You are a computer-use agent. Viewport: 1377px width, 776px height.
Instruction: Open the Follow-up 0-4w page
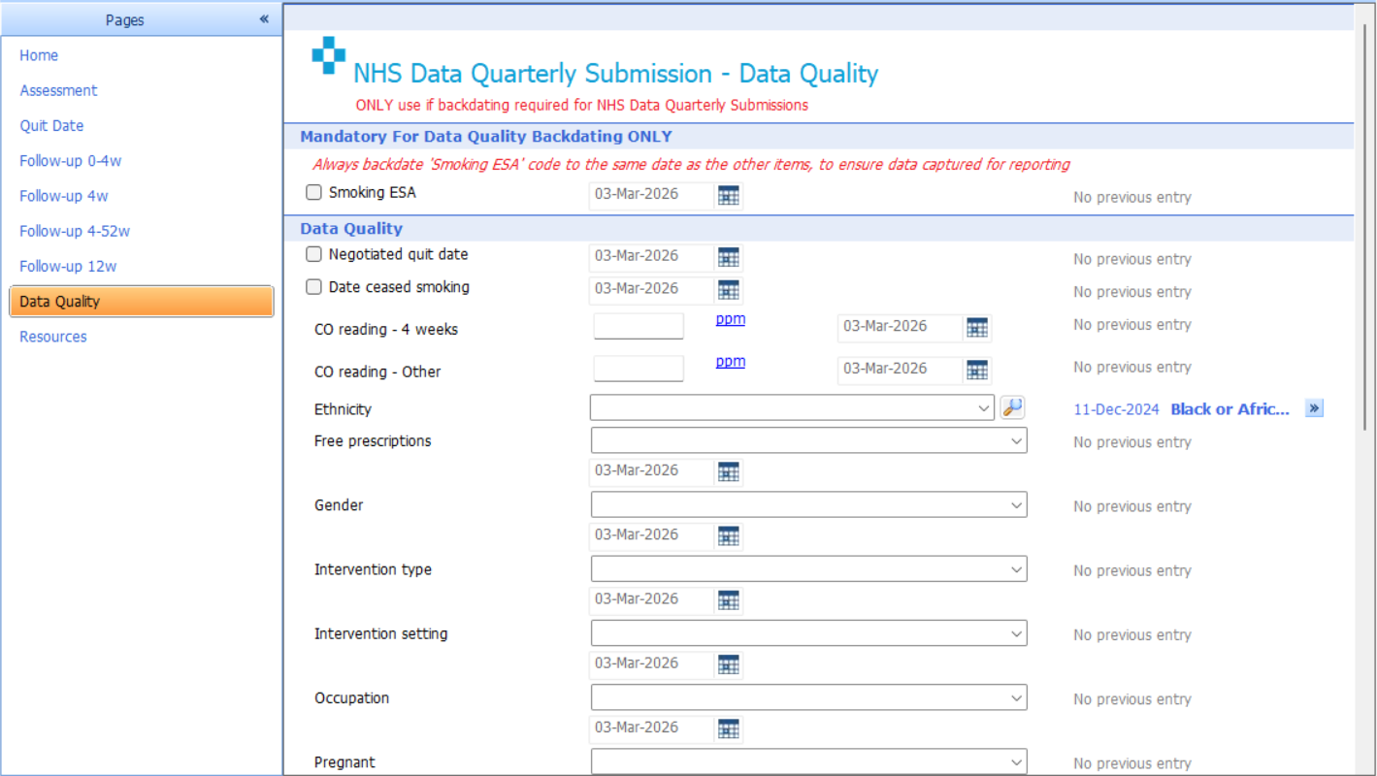[x=70, y=161]
